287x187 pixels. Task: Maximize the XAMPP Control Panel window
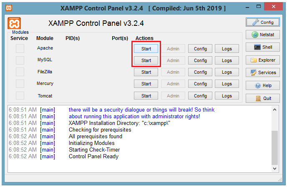pos(259,7)
